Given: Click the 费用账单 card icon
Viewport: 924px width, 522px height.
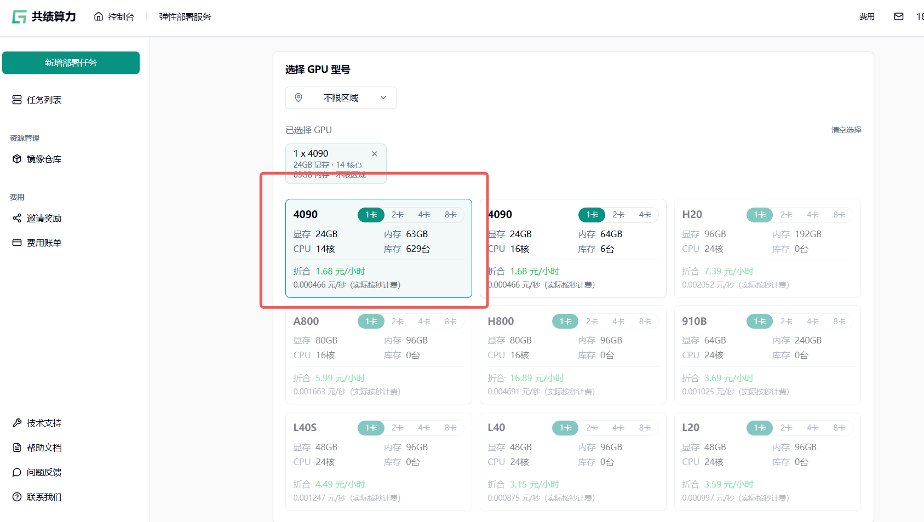Looking at the screenshot, I should click(17, 243).
